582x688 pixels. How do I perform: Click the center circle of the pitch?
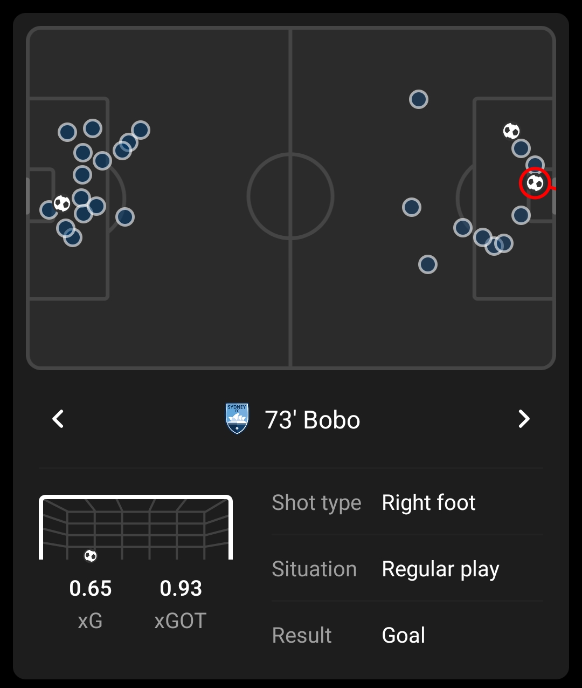(x=290, y=196)
